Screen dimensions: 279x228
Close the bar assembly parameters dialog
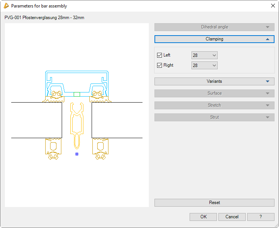[x=273, y=6]
